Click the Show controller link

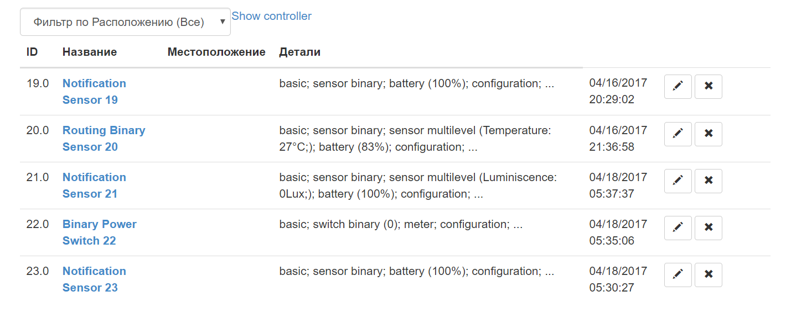[x=271, y=16]
